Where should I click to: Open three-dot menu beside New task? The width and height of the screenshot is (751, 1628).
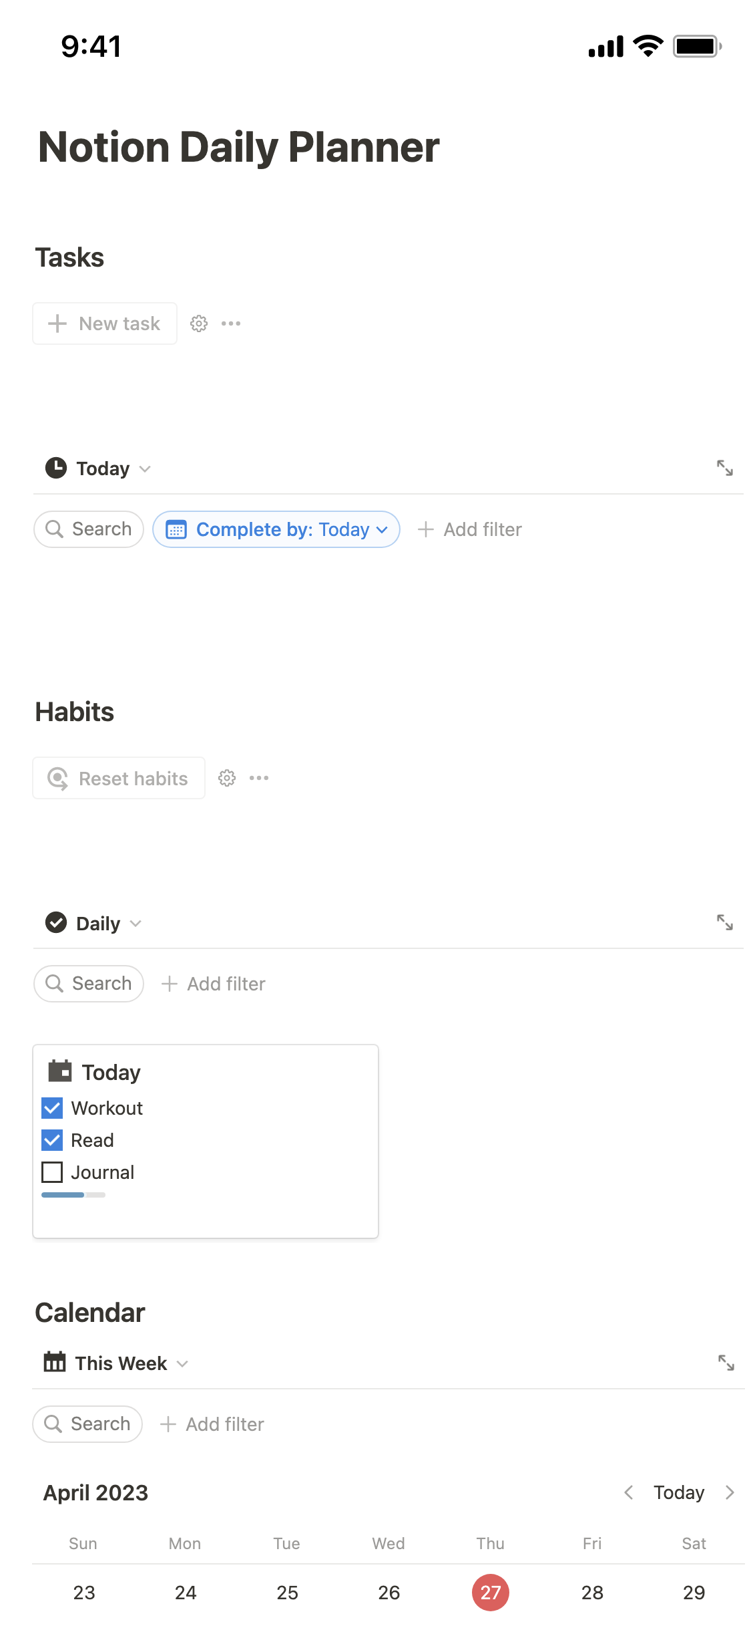coord(231,323)
